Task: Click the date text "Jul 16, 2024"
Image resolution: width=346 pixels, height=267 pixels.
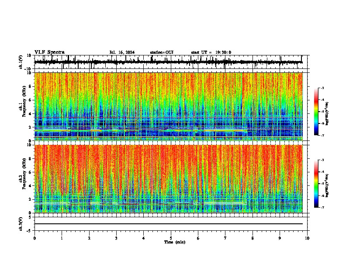Action: coord(122,52)
